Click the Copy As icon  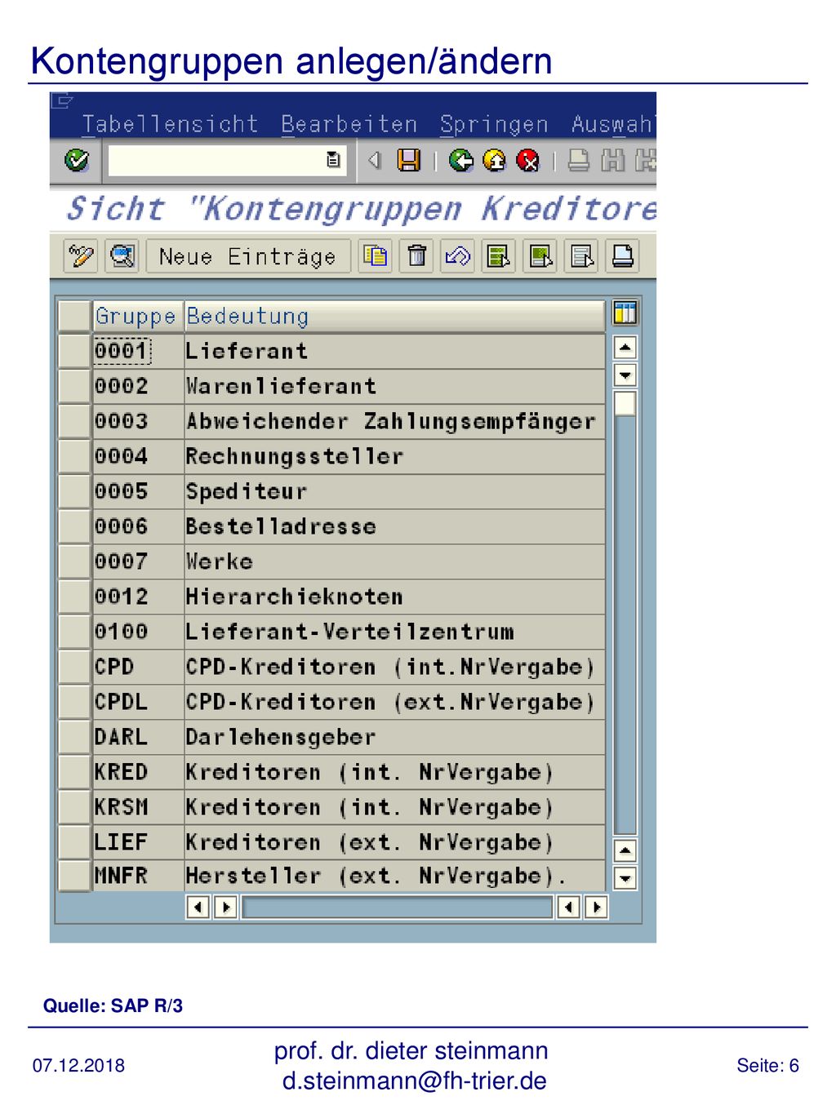[375, 256]
